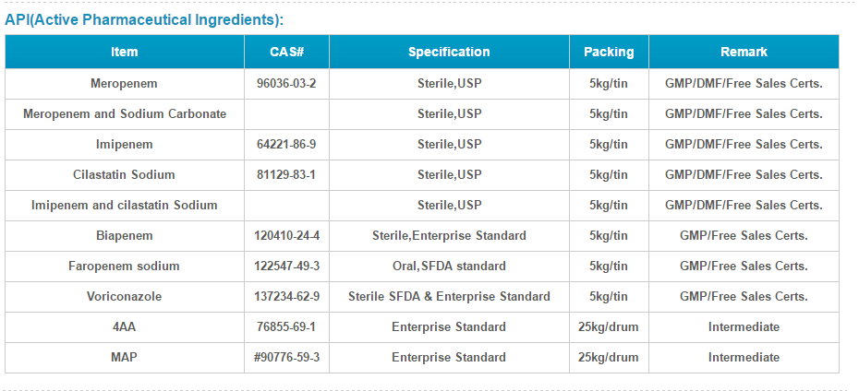This screenshot has width=859, height=391.
Task: Click the MAP item cell
Action: click(x=125, y=358)
